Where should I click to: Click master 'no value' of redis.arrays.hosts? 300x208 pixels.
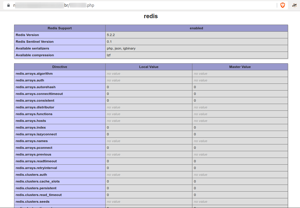[x=201, y=121]
